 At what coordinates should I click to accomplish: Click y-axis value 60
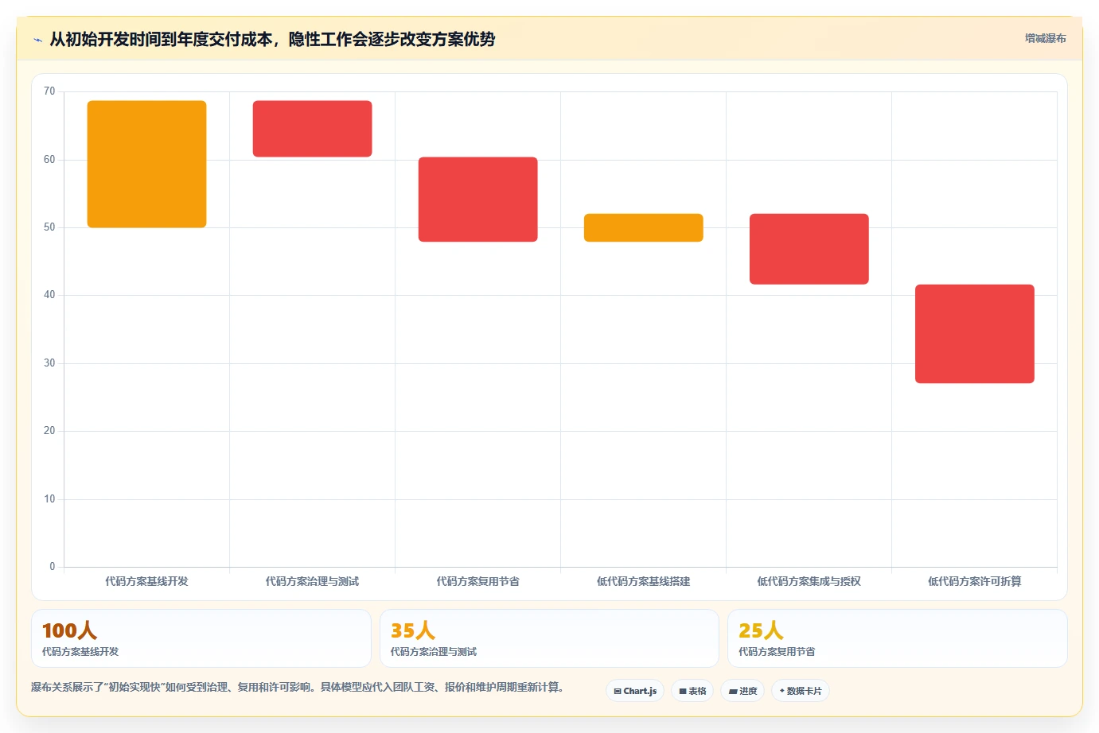coord(49,160)
